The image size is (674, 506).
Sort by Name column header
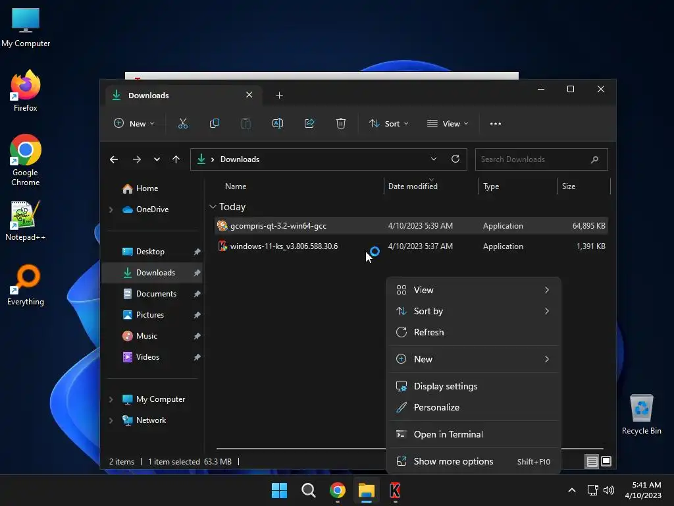[x=236, y=186]
